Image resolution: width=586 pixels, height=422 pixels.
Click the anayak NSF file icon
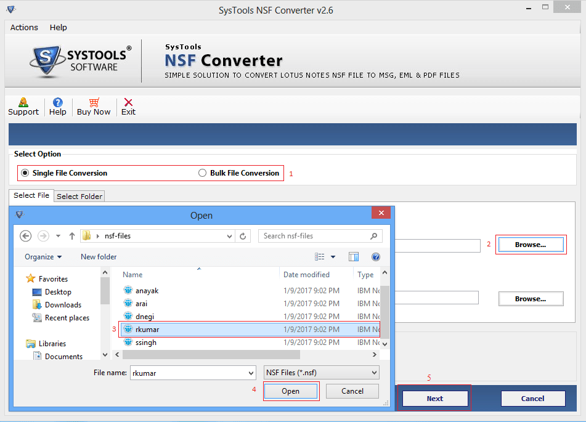click(x=128, y=290)
